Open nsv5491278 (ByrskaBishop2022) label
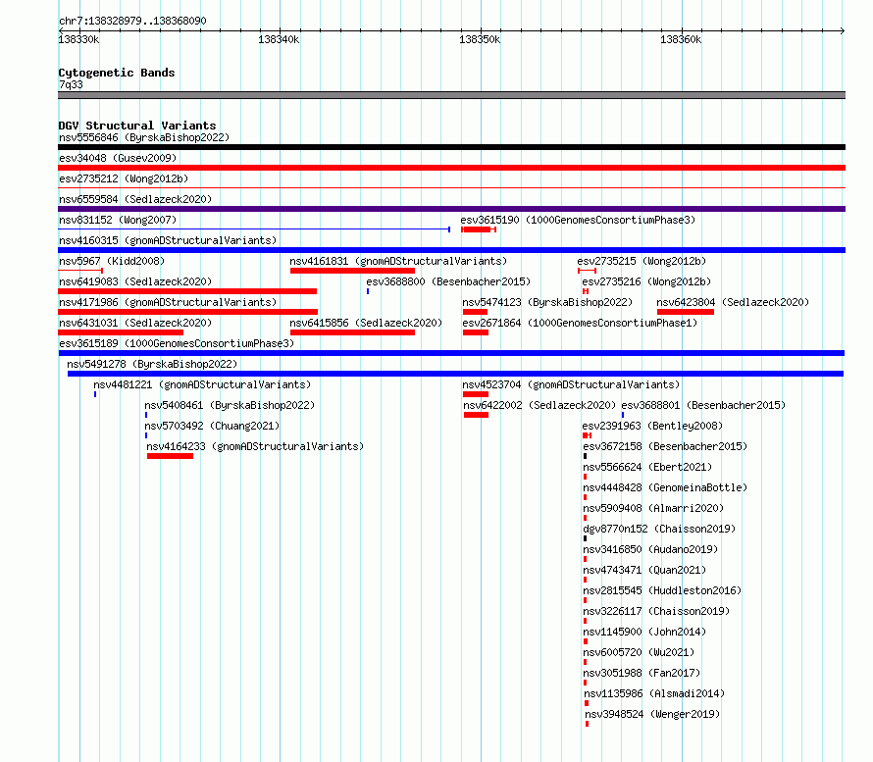The image size is (873, 762). [x=152, y=364]
